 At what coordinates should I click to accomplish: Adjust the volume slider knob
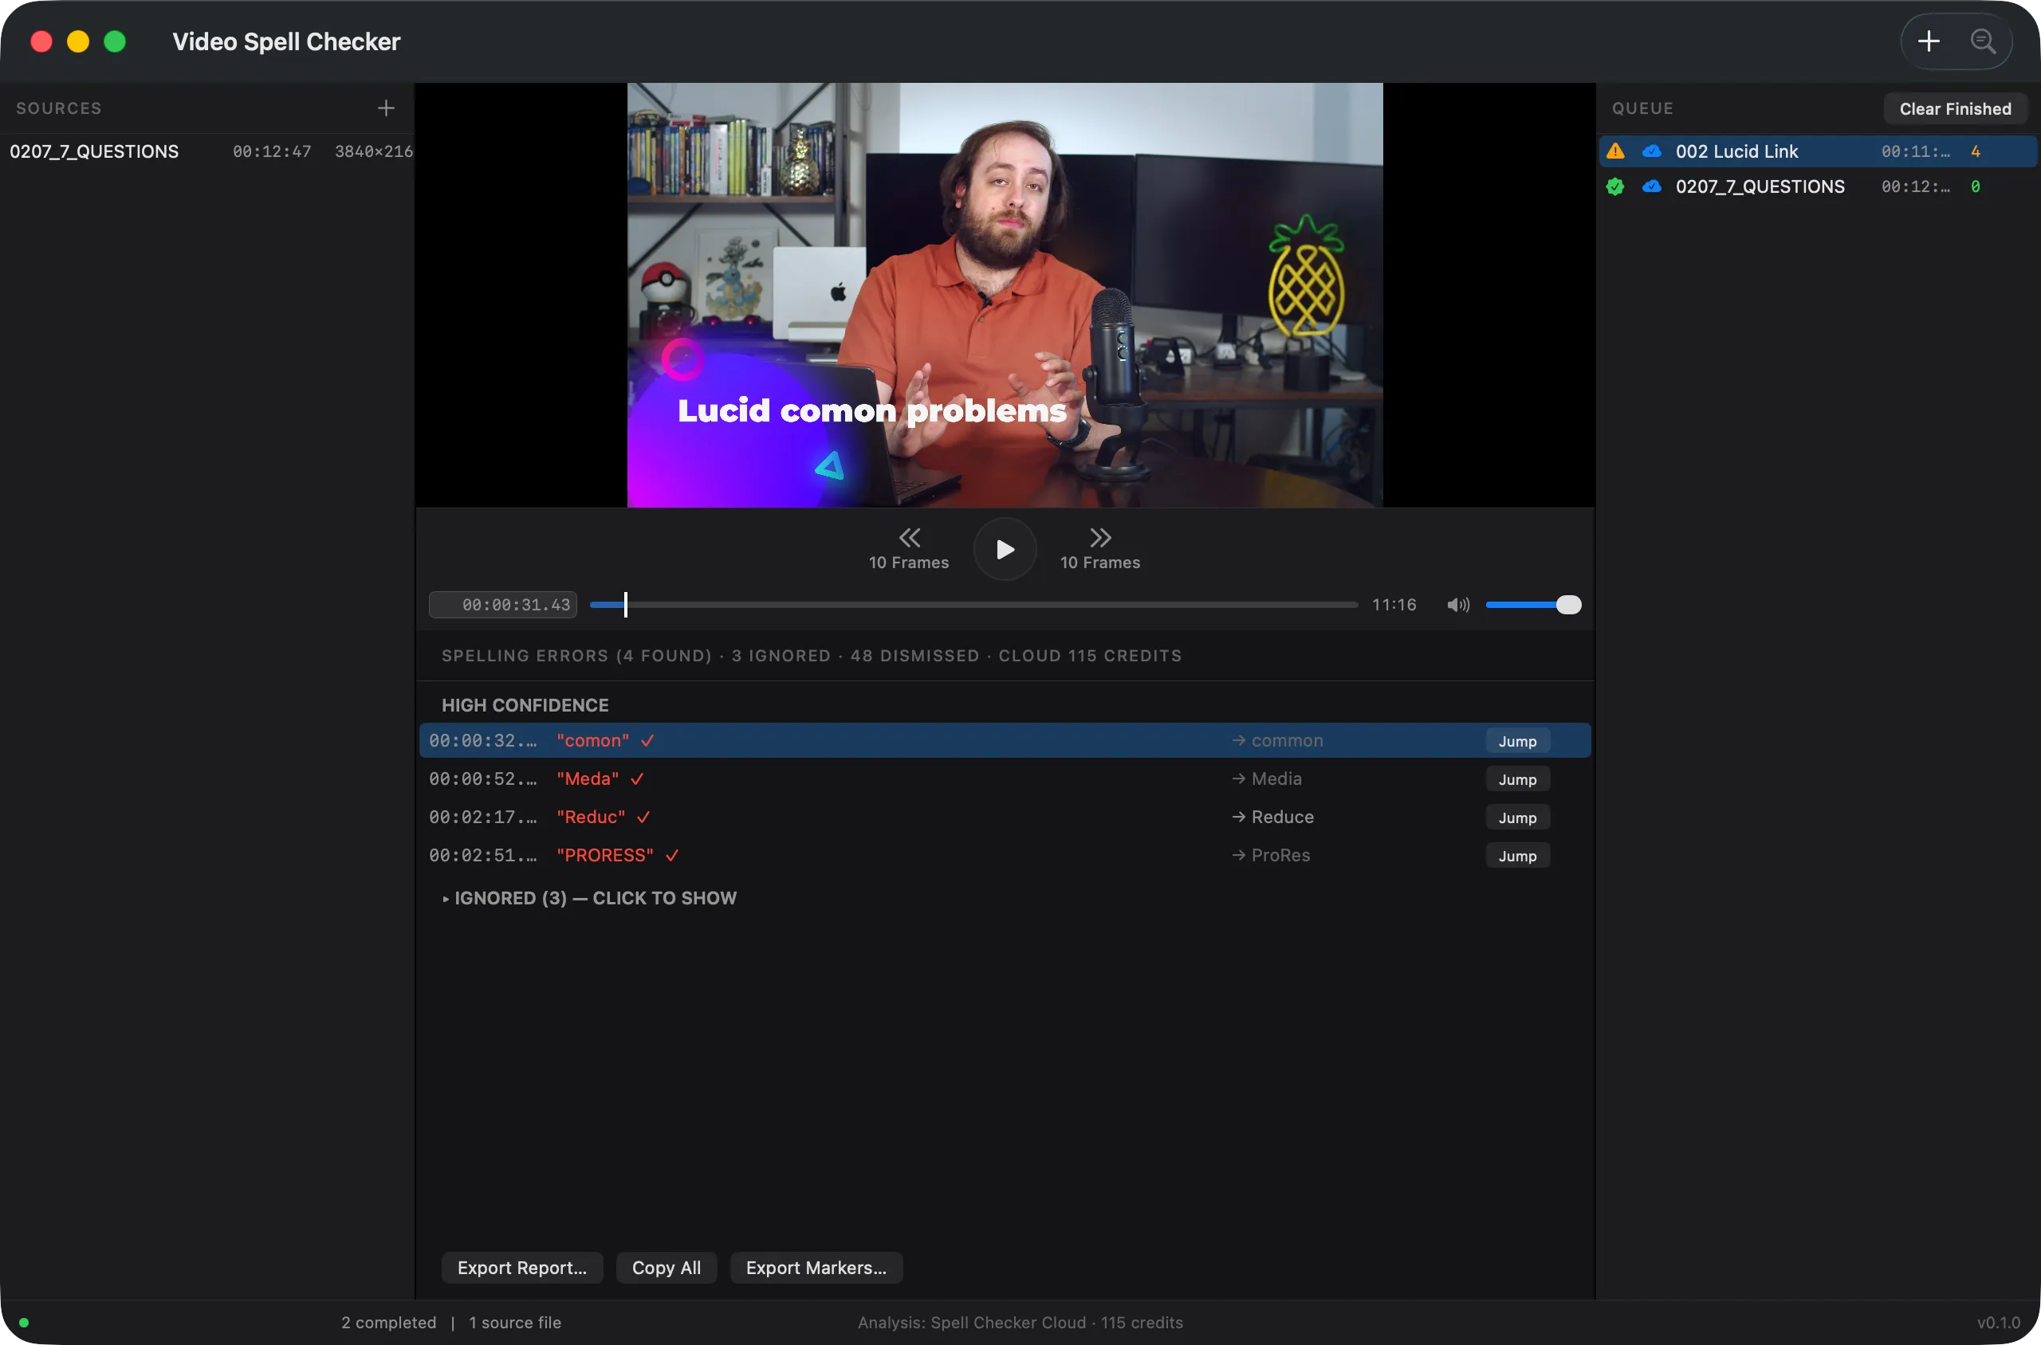[1568, 606]
